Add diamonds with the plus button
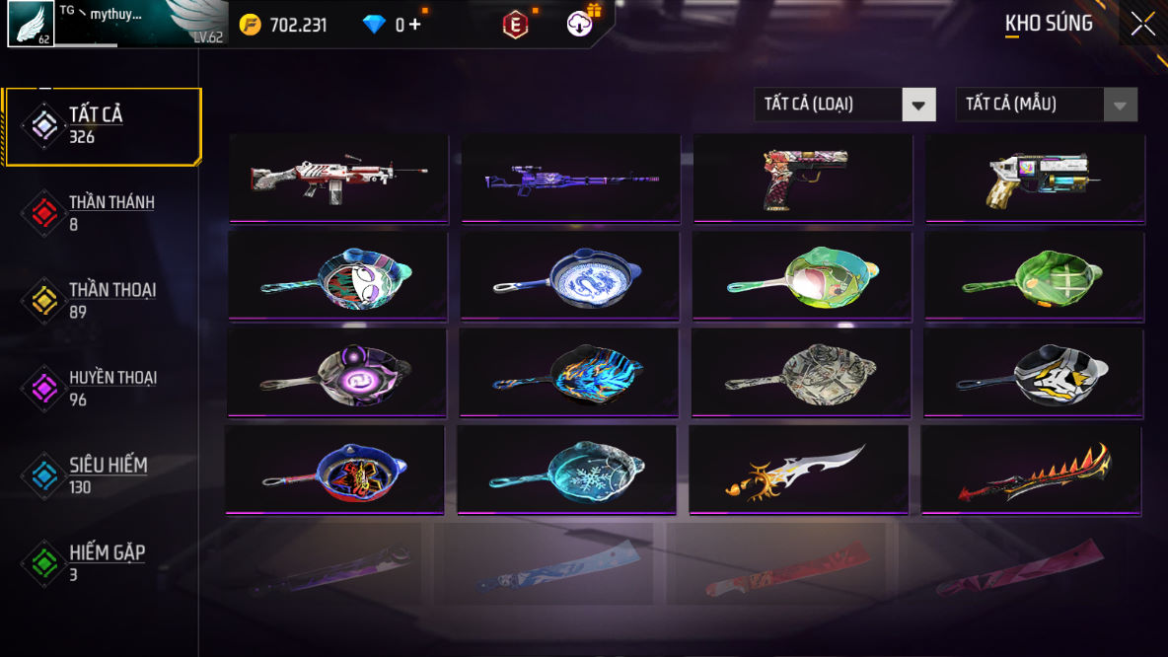 pyautogui.click(x=415, y=26)
